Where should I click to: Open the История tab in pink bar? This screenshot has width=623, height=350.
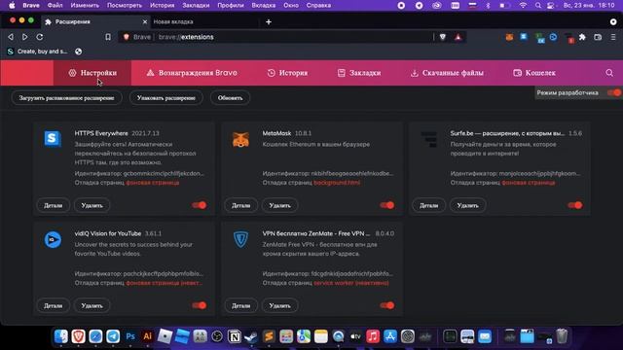[x=287, y=73]
